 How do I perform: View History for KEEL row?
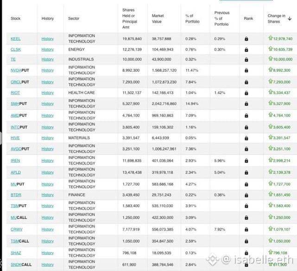(x=48, y=39)
